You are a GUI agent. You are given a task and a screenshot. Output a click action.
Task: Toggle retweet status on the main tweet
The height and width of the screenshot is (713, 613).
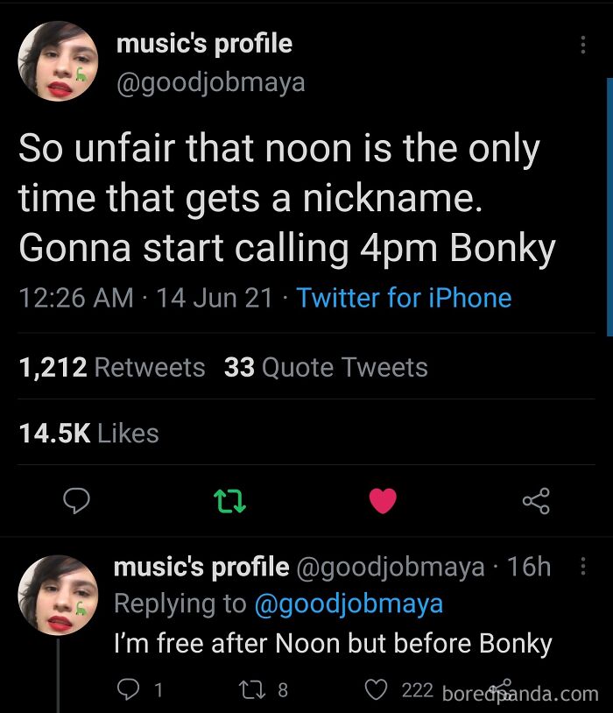tap(231, 499)
